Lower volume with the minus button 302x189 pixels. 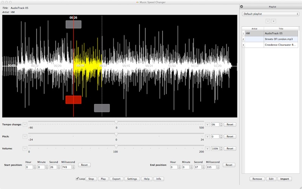tap(25, 149)
